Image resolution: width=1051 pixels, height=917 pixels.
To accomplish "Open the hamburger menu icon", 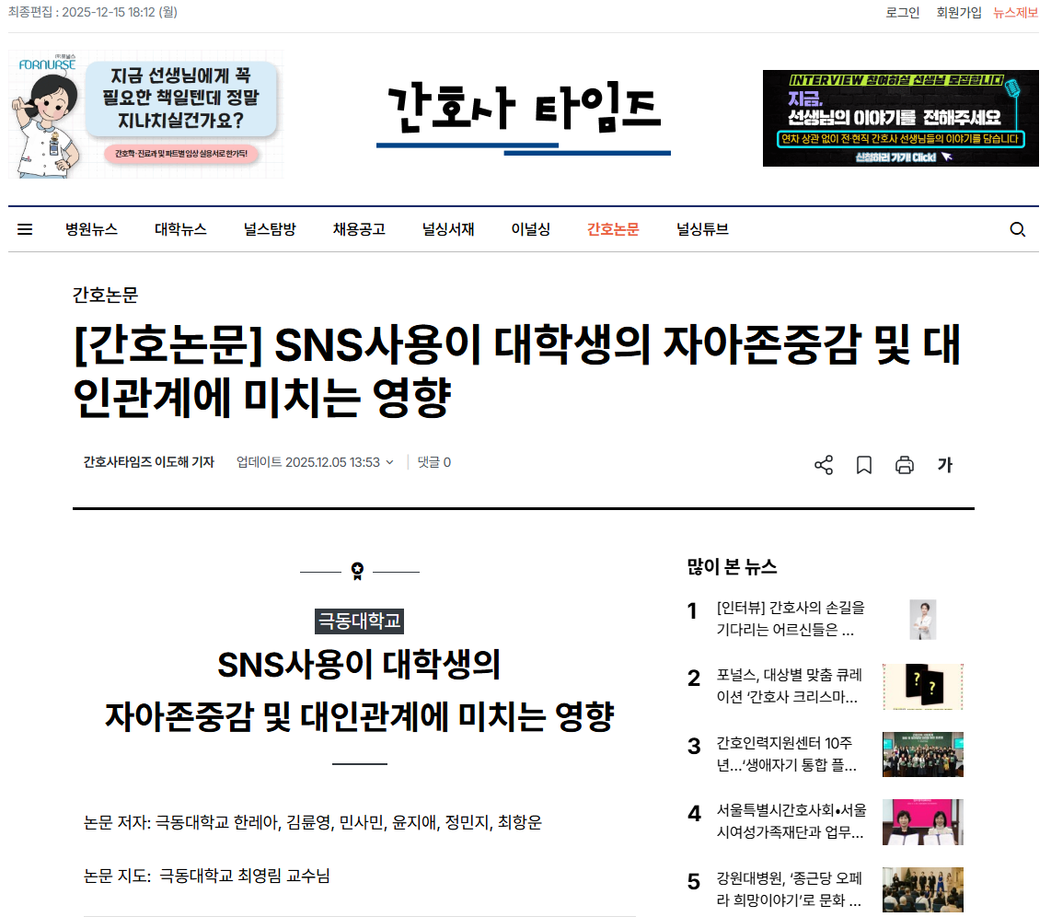I will pyautogui.click(x=25, y=229).
